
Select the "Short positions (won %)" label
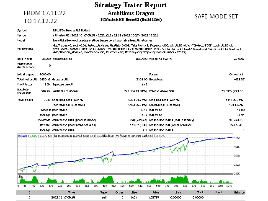[68, 100]
